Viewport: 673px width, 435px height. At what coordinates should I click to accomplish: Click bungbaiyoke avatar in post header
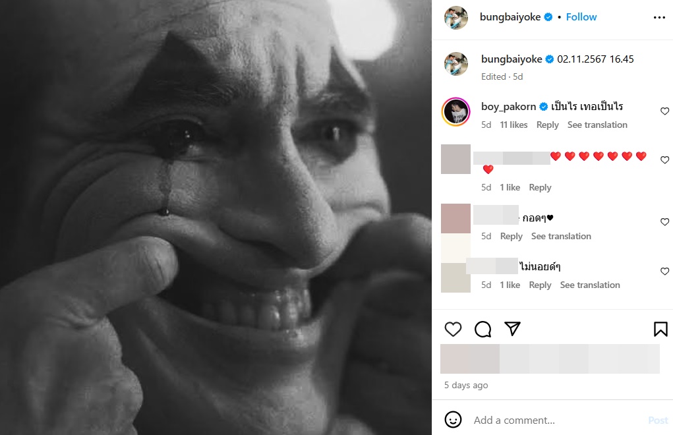click(455, 18)
